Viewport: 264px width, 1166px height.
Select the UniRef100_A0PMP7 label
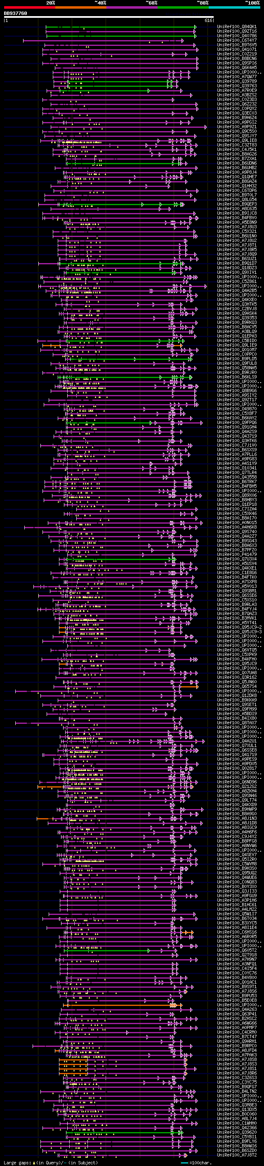click(237, 1028)
